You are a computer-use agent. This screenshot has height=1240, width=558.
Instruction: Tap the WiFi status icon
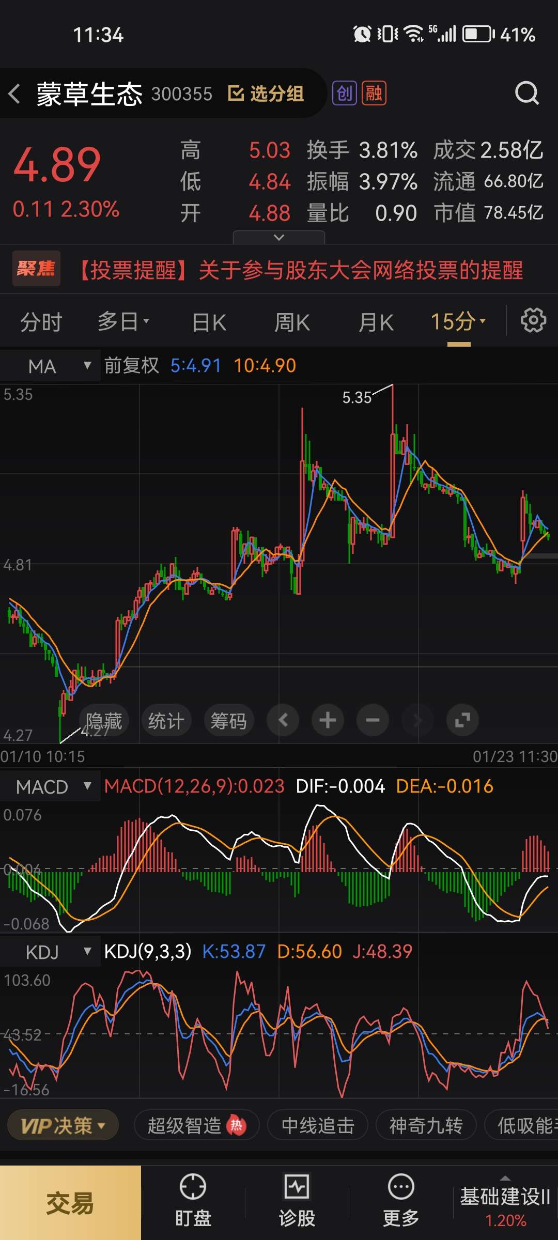pyautogui.click(x=414, y=35)
